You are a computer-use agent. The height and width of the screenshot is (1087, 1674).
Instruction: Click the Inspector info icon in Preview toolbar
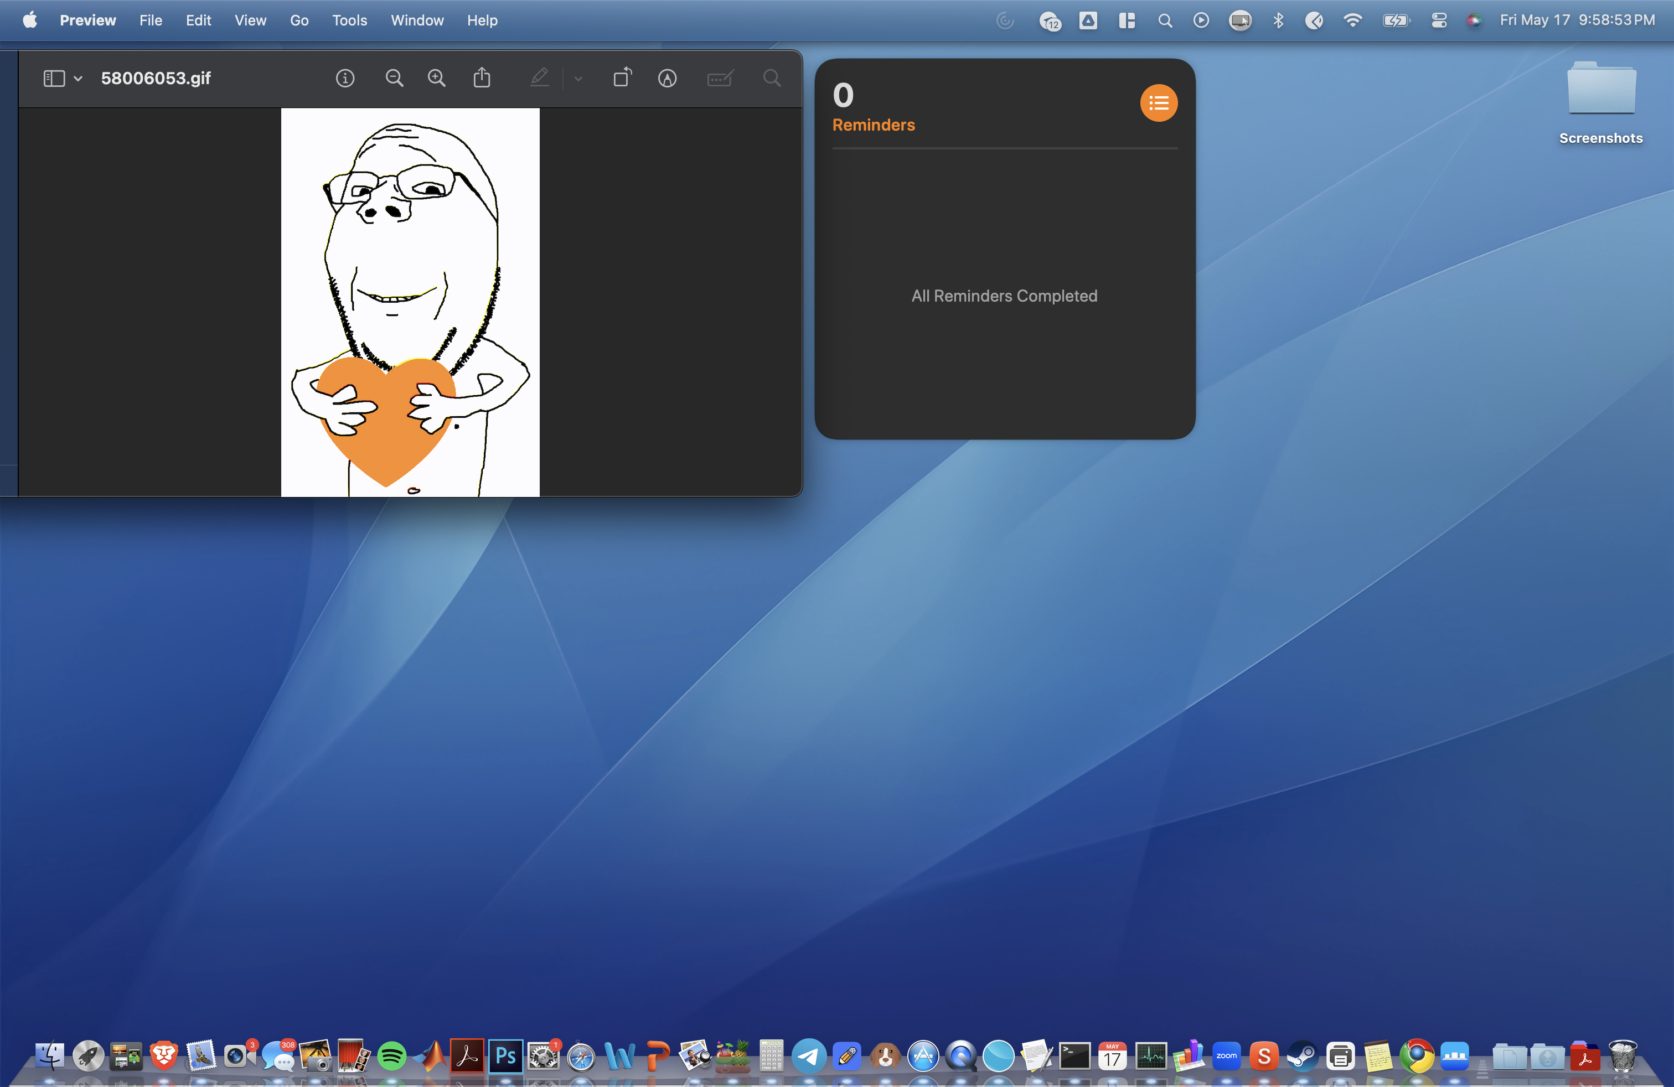tap(345, 78)
